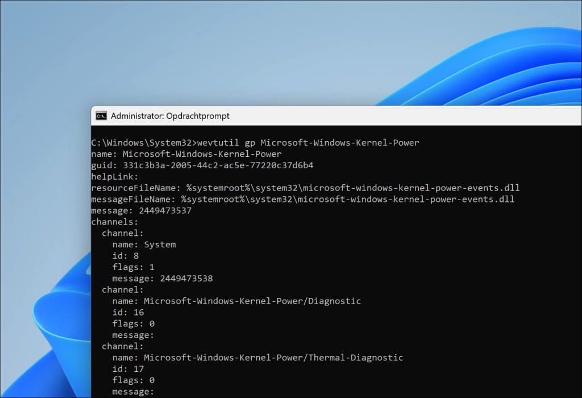Click the 'Microsoft-Windows-Kernel-Power/Diagnostic' channel name
This screenshot has width=582, height=398.
coord(252,301)
